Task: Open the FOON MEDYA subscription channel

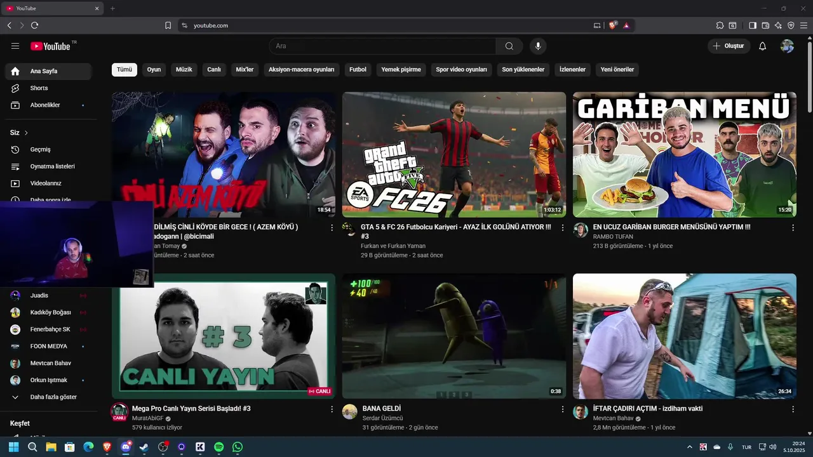Action: pyautogui.click(x=48, y=347)
